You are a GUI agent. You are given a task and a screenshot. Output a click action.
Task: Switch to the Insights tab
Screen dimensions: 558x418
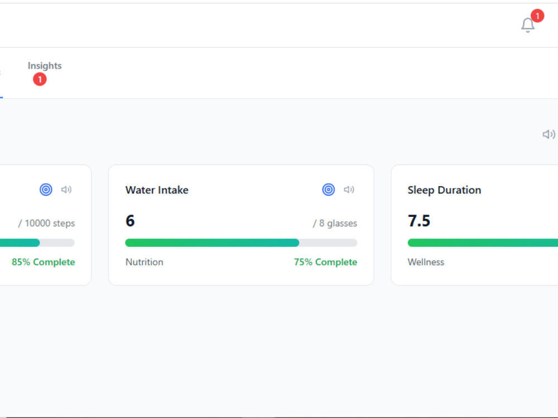click(x=45, y=66)
